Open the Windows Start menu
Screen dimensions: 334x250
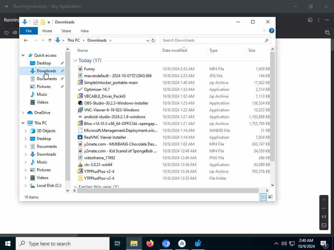(8, 243)
